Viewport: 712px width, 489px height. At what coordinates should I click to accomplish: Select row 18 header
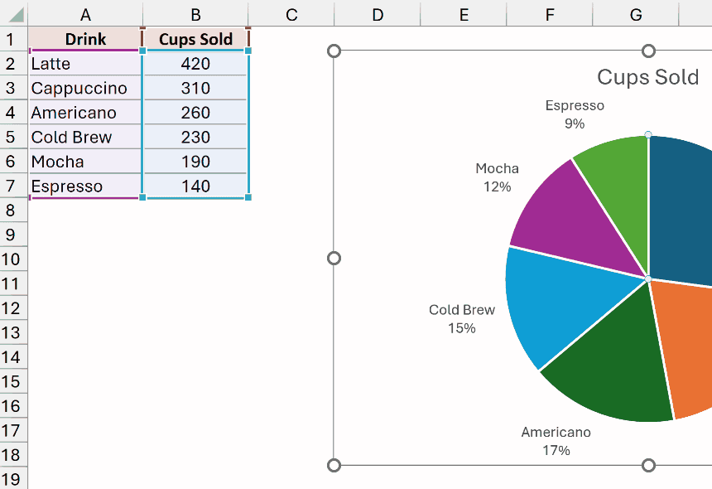pyautogui.click(x=13, y=455)
